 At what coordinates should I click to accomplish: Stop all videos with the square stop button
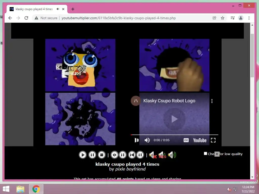102,155
